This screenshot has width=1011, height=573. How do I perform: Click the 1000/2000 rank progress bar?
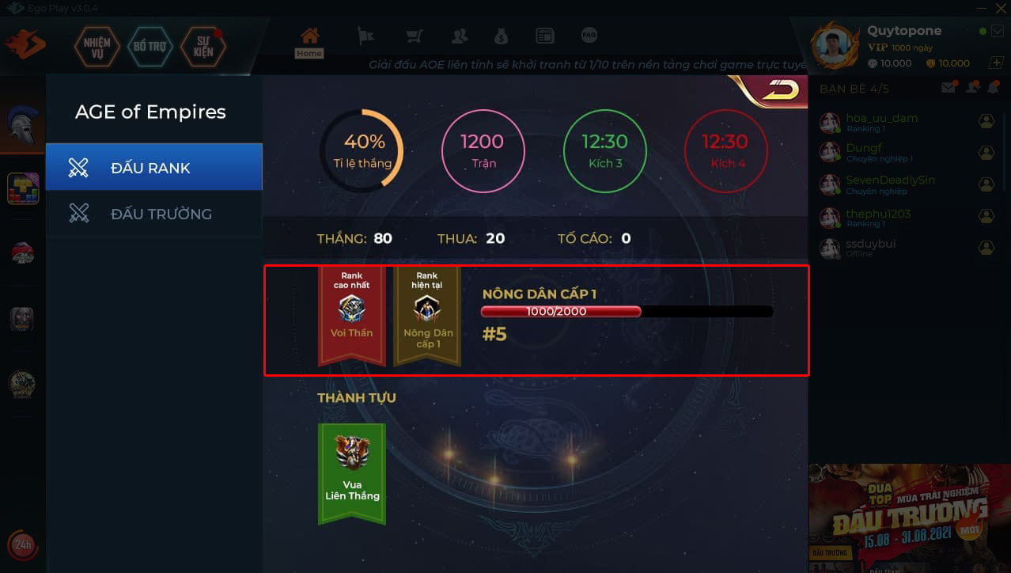tap(627, 311)
